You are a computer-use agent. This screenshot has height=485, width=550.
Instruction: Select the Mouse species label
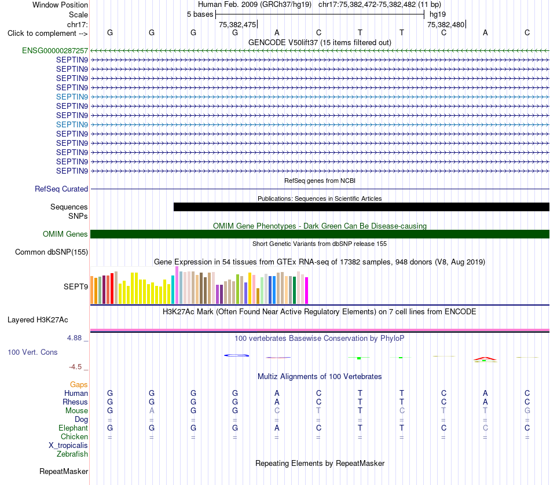pos(76,411)
